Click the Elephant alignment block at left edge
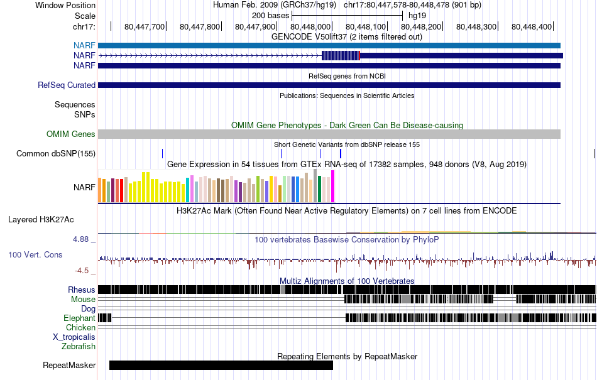Image resolution: width=597 pixels, height=380 pixels. click(x=105, y=318)
